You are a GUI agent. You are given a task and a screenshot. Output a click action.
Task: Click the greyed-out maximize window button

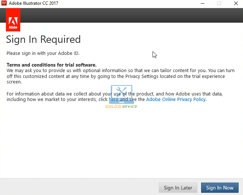pyautogui.click(x=219, y=4)
